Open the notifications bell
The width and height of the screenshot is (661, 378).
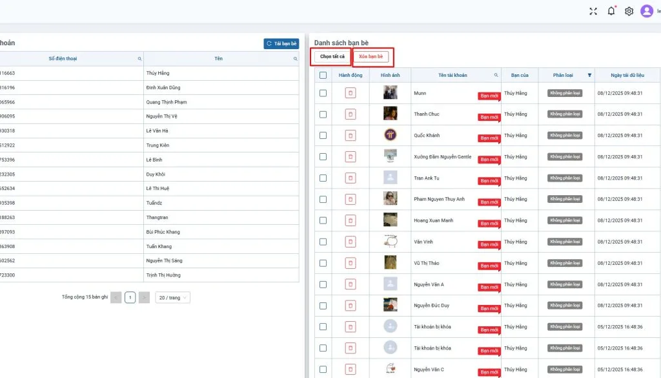click(611, 11)
